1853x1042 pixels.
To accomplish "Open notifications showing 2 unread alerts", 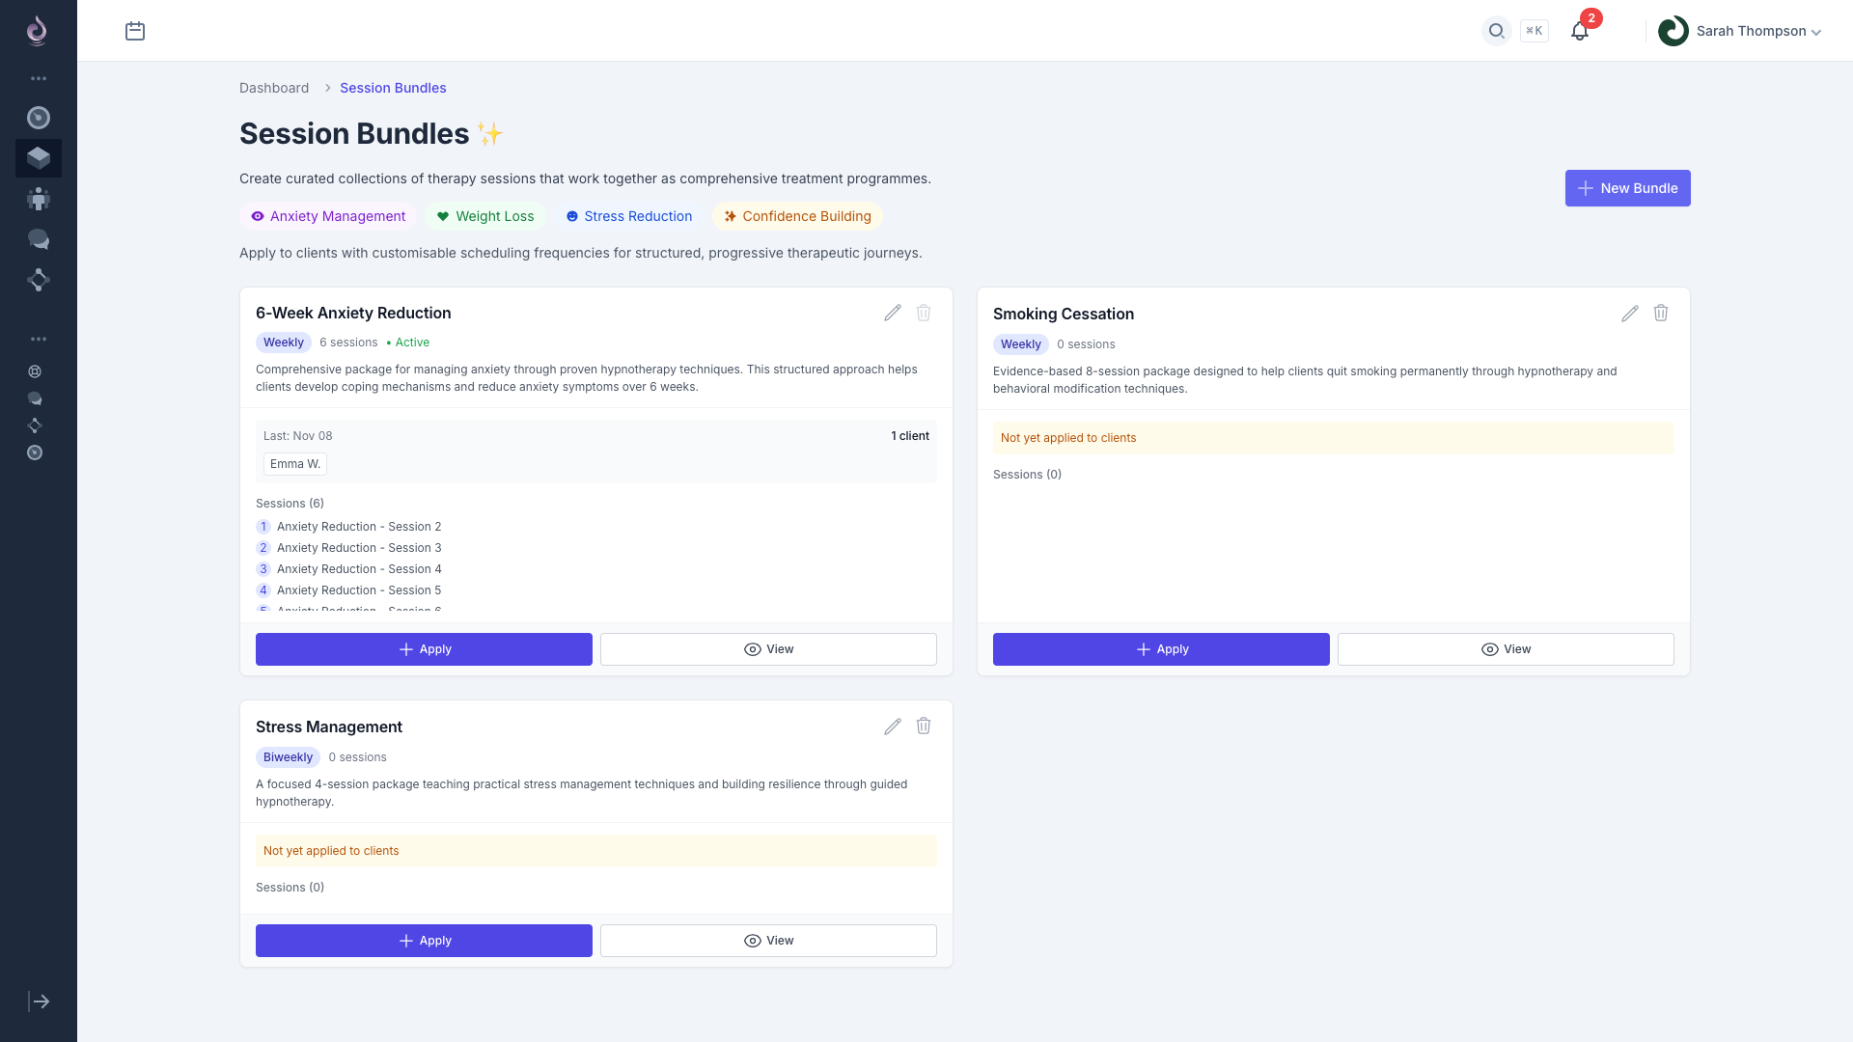I will click(1579, 31).
